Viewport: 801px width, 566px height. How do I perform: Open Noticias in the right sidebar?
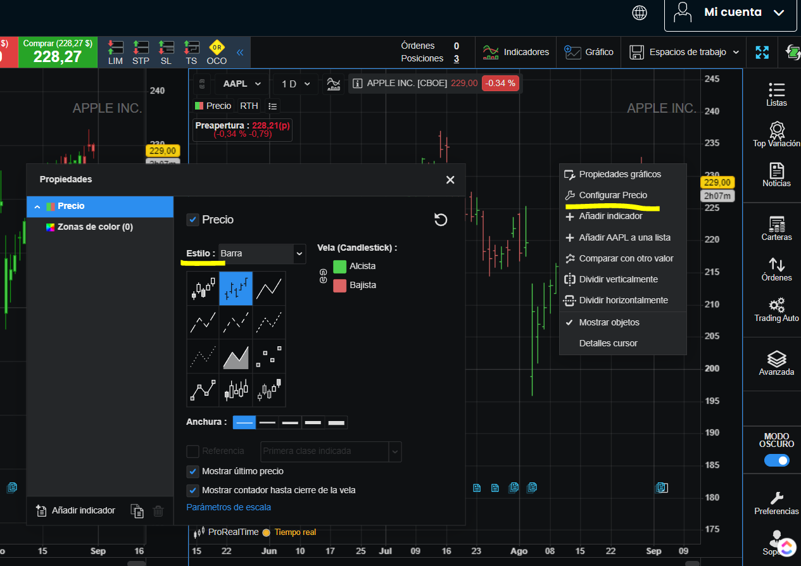coord(776,175)
